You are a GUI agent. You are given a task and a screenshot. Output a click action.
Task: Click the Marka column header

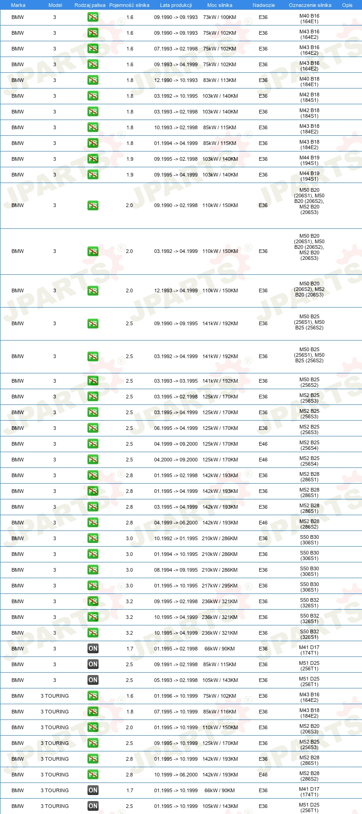click(x=18, y=5)
